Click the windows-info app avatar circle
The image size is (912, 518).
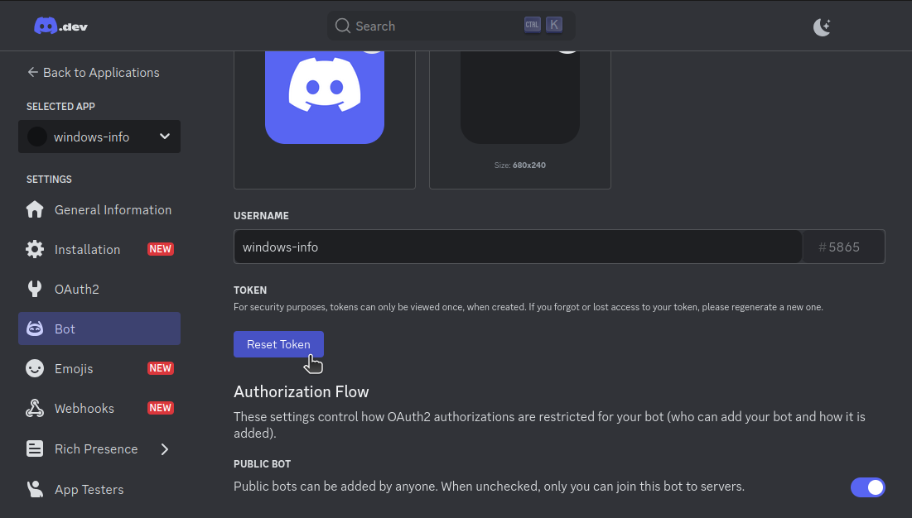tap(37, 137)
